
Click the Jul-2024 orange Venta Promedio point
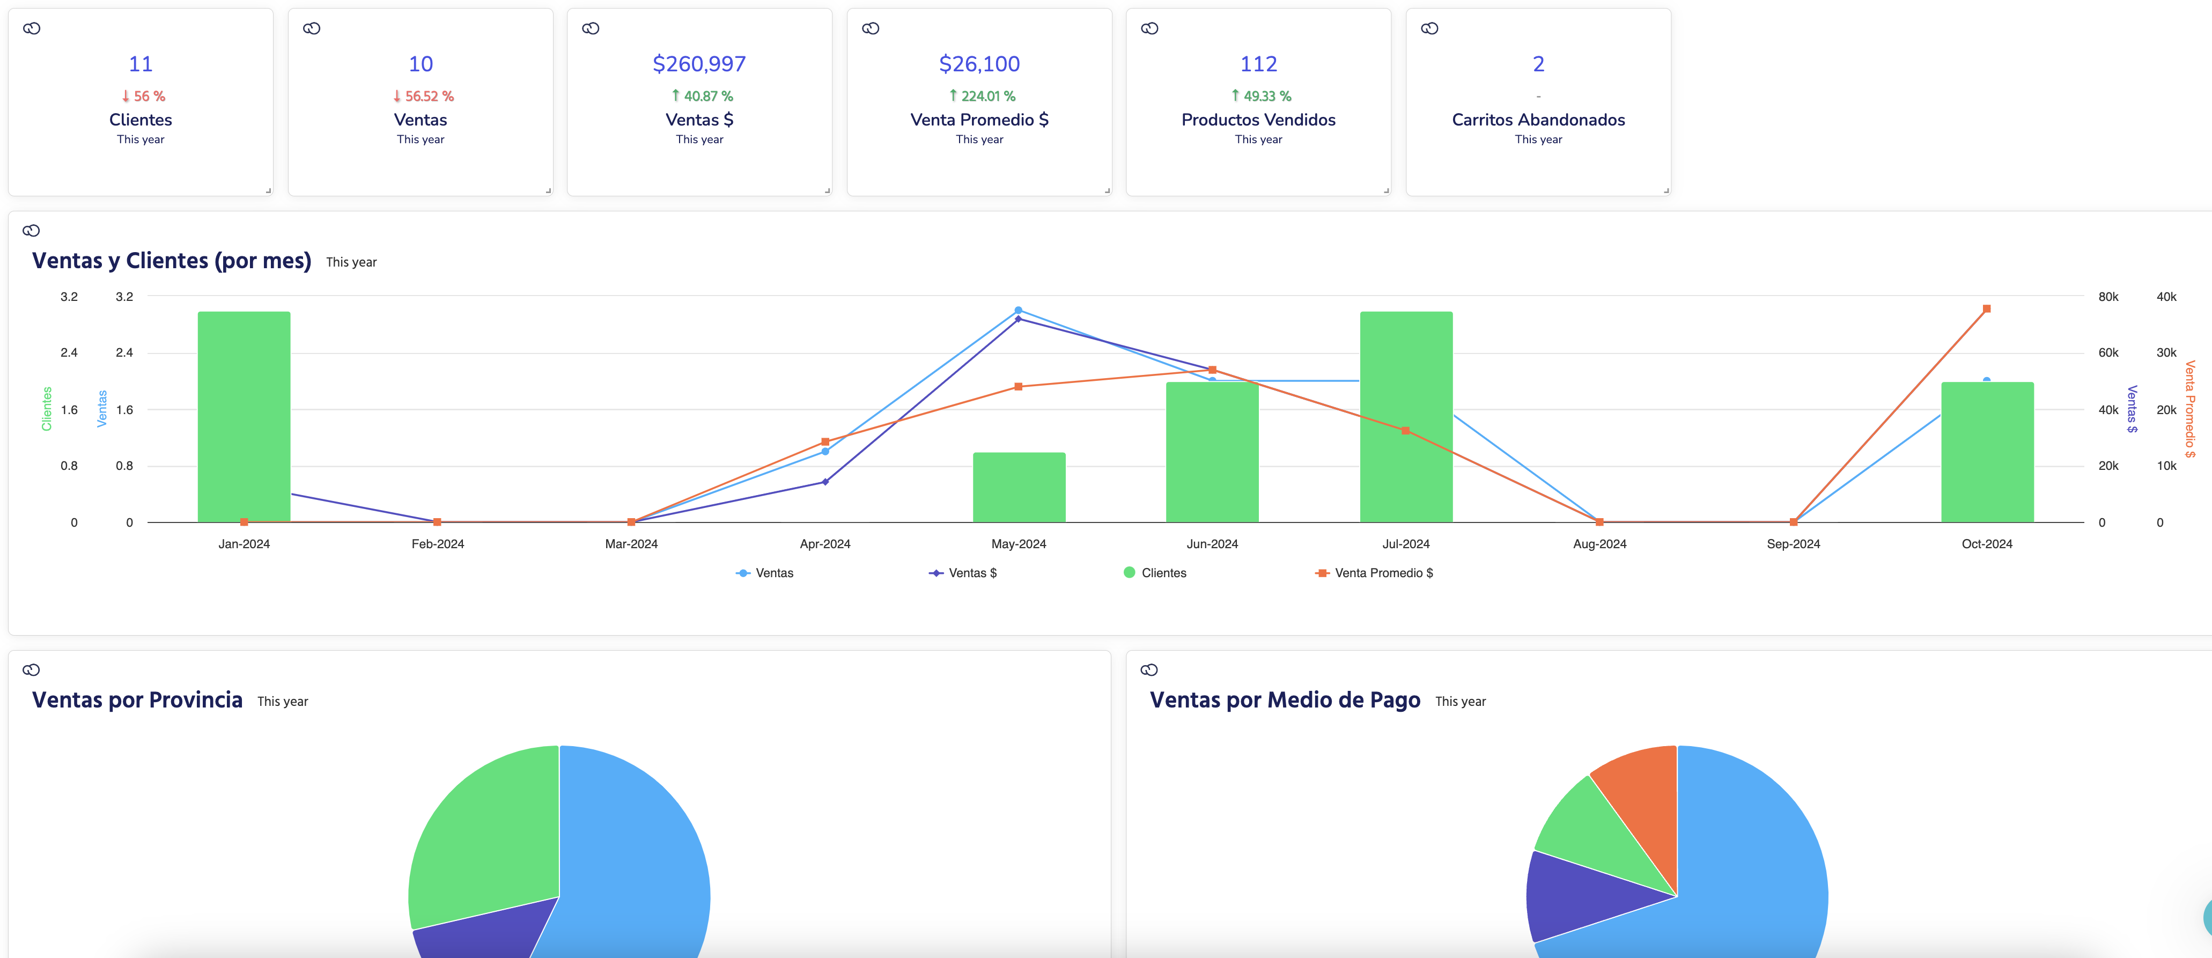coord(1406,430)
